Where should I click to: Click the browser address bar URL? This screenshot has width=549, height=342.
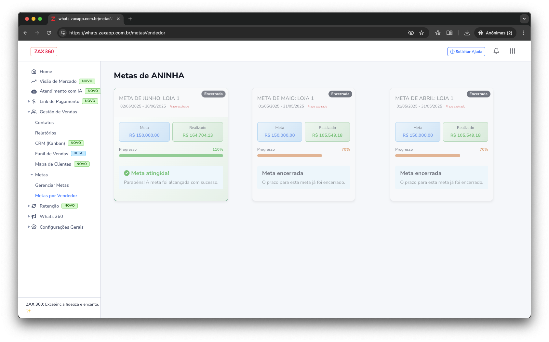click(117, 33)
